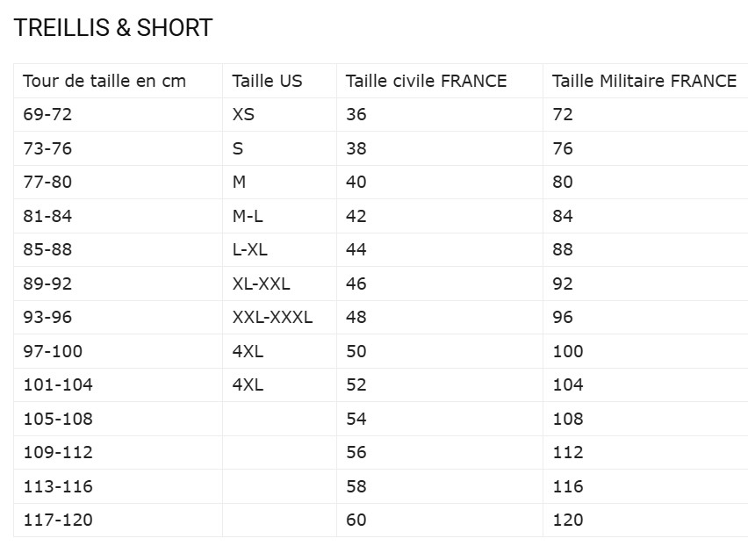
Task: Click civil size 44 cell
Action: pyautogui.click(x=356, y=250)
